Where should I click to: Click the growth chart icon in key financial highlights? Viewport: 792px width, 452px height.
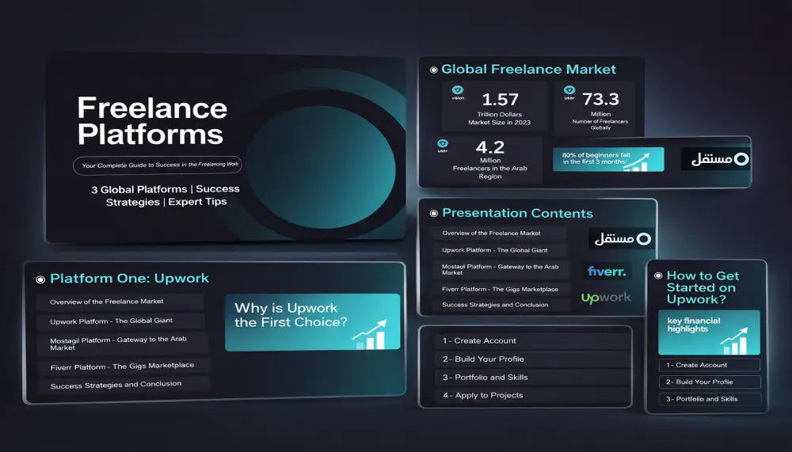(734, 341)
